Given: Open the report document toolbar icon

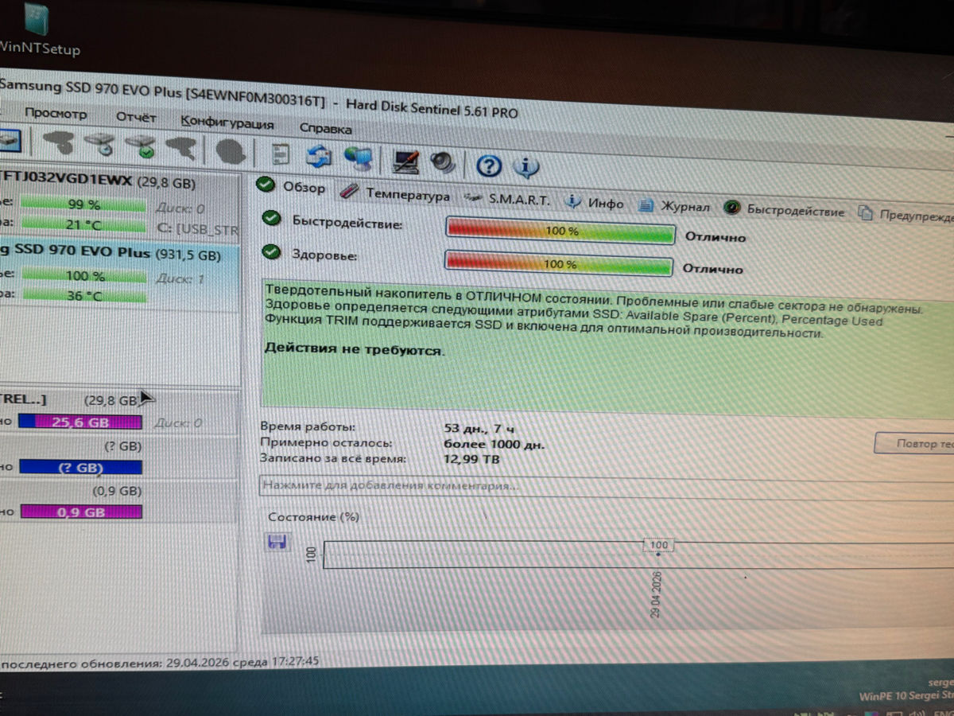Looking at the screenshot, I should (280, 154).
